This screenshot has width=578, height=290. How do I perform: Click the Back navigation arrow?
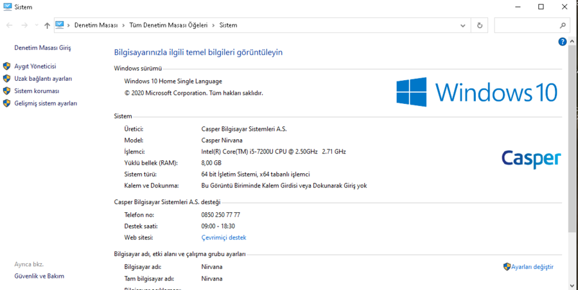[10, 26]
